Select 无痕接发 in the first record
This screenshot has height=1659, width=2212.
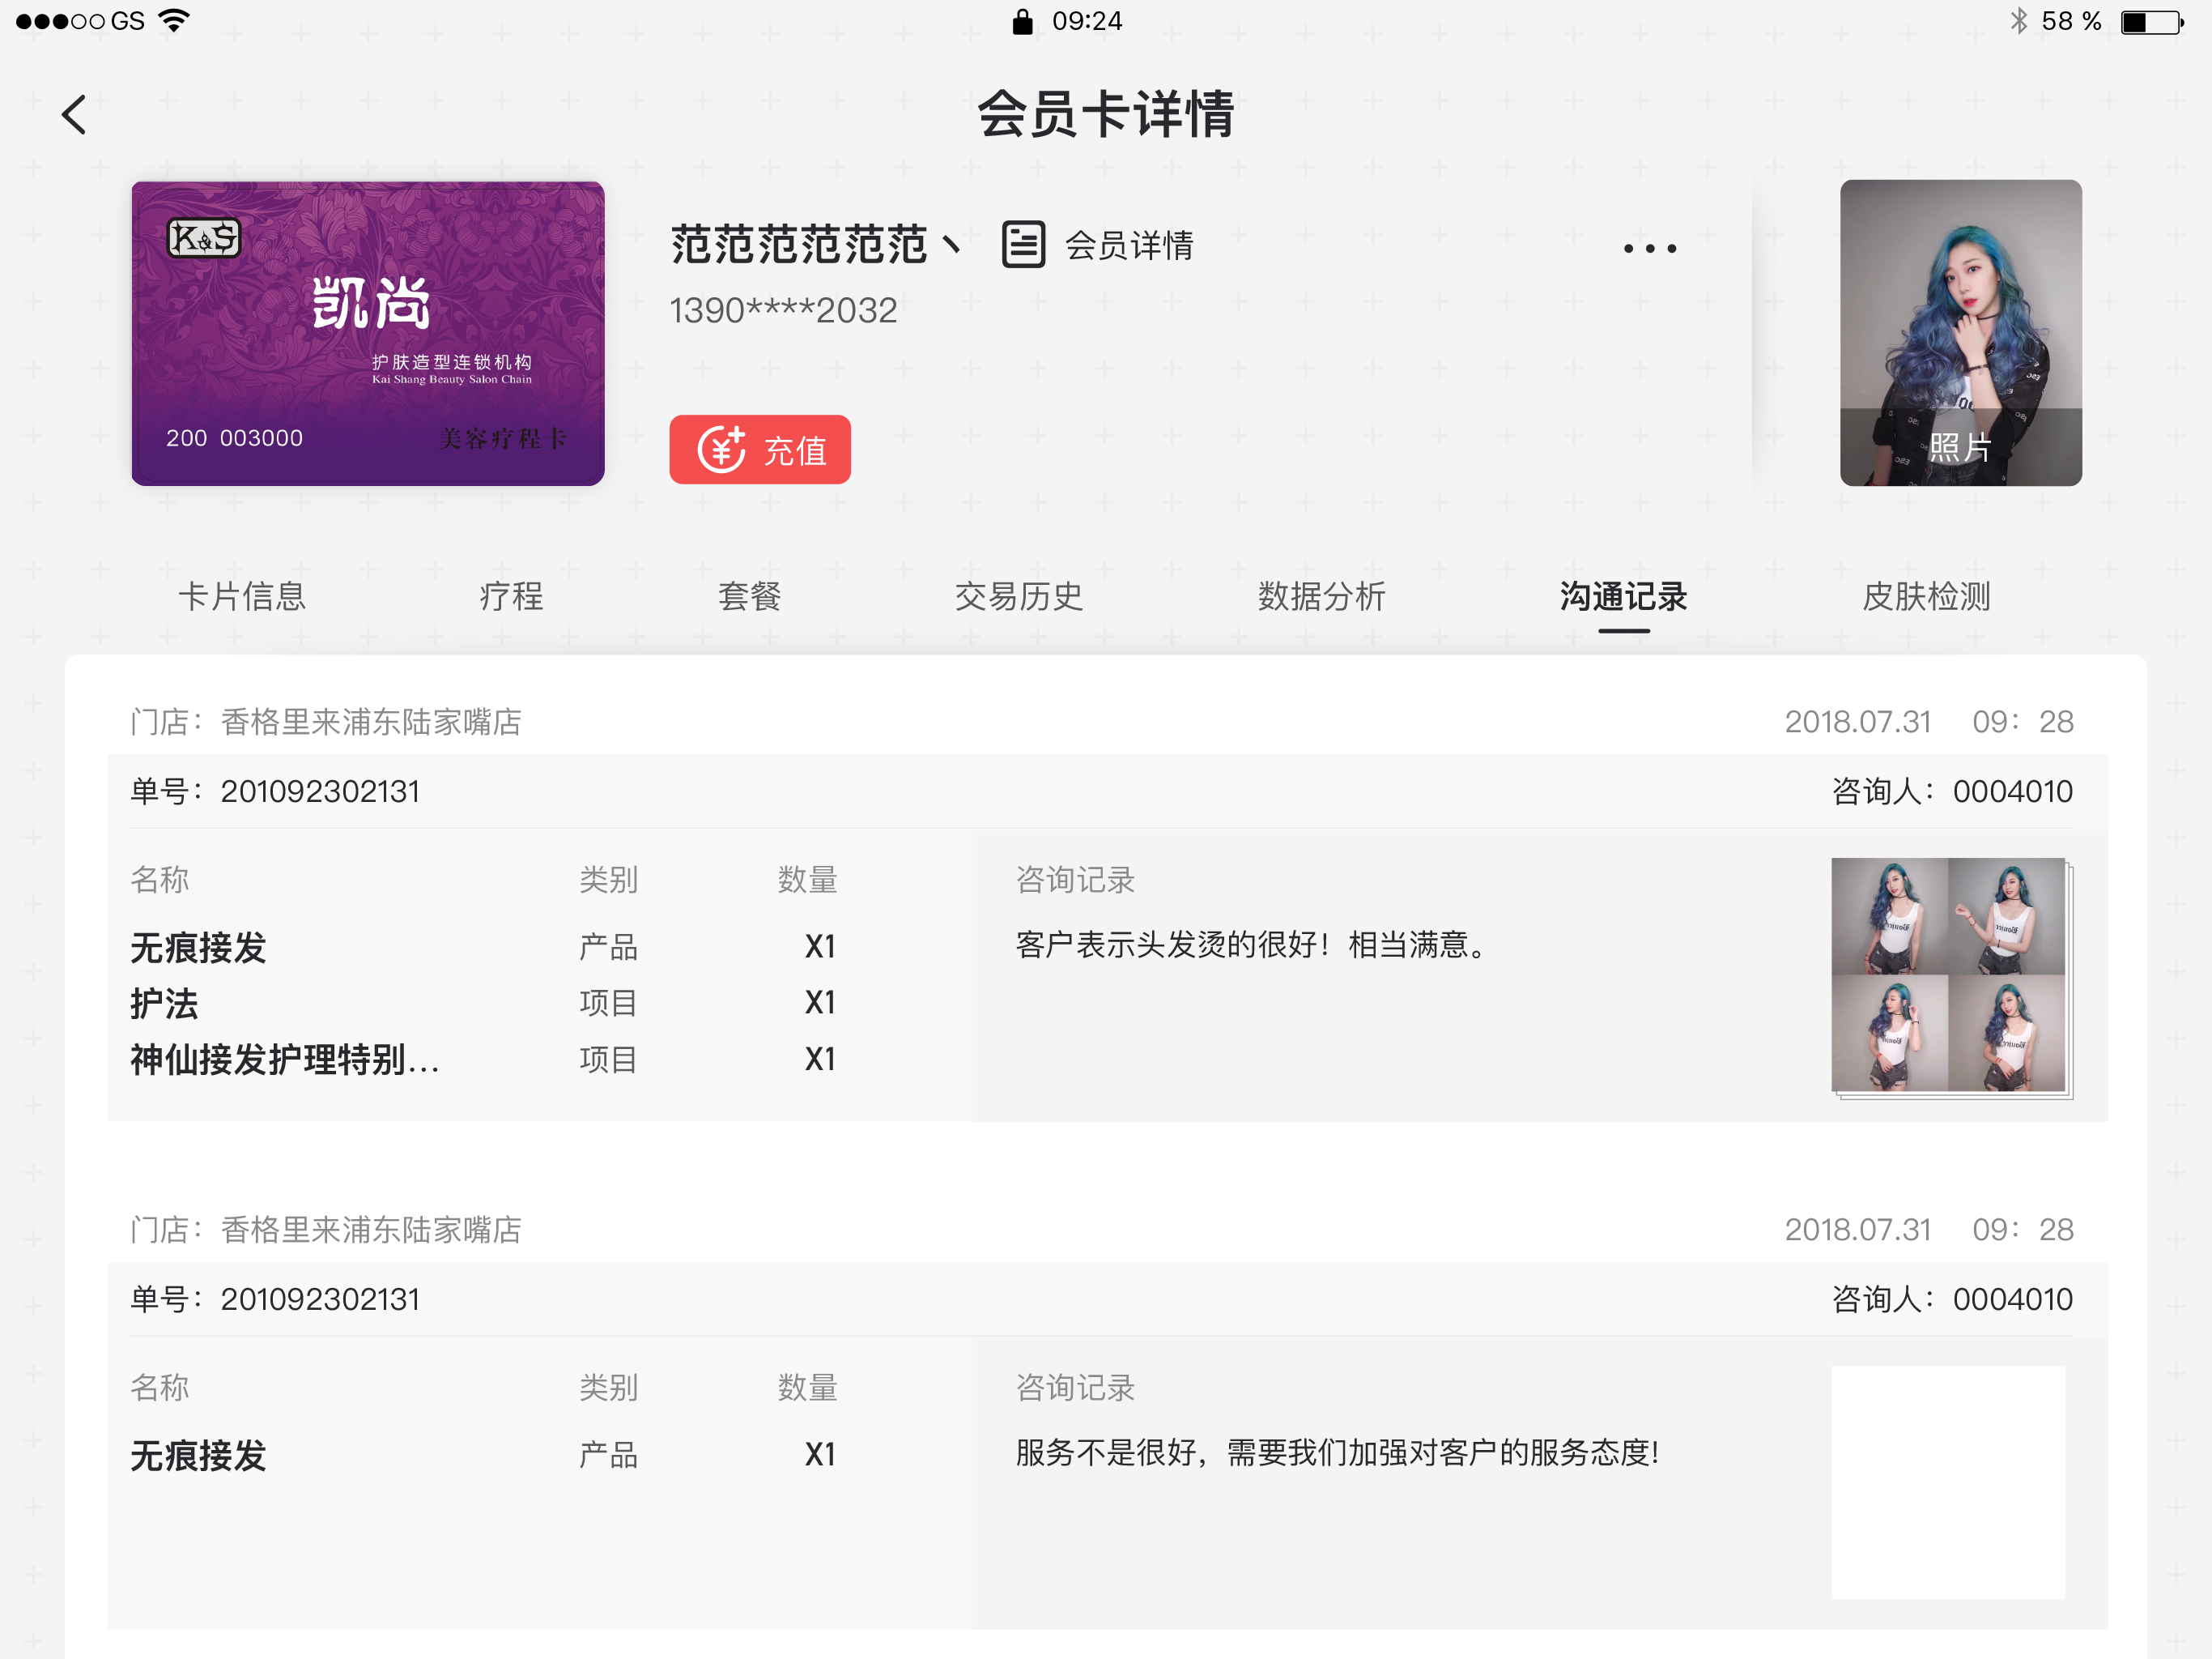coord(198,947)
